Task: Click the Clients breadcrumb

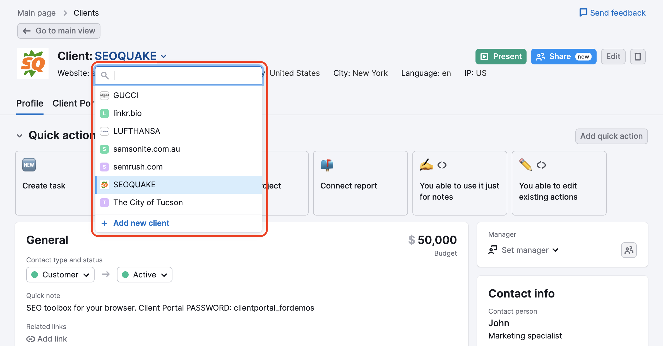Action: tap(86, 13)
